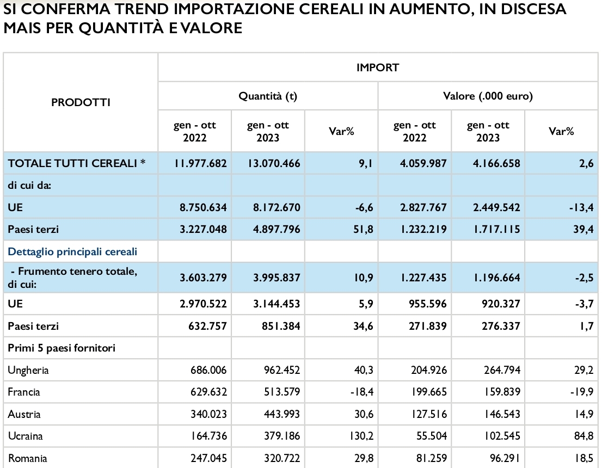Viewport: 602px width, 468px height.
Task: Select the value 3.227.048
Action: point(203,230)
